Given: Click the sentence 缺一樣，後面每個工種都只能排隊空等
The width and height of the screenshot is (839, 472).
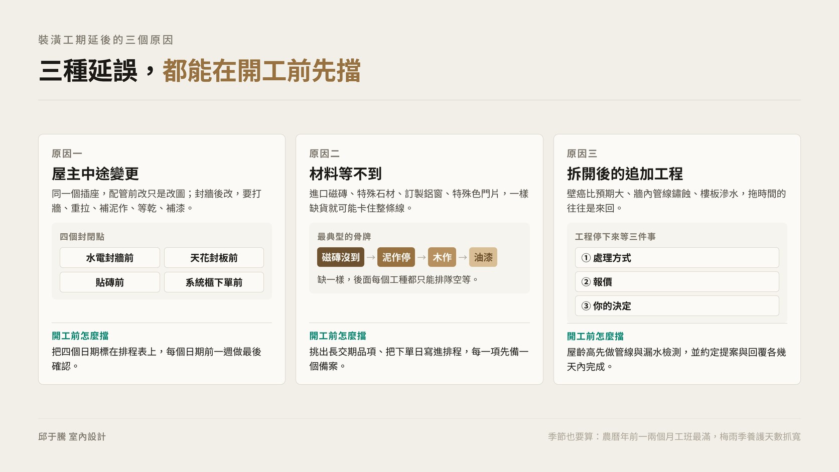Looking at the screenshot, I should (397, 280).
